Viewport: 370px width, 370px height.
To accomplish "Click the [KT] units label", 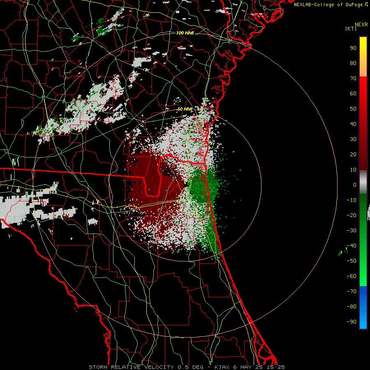I will pos(351,28).
